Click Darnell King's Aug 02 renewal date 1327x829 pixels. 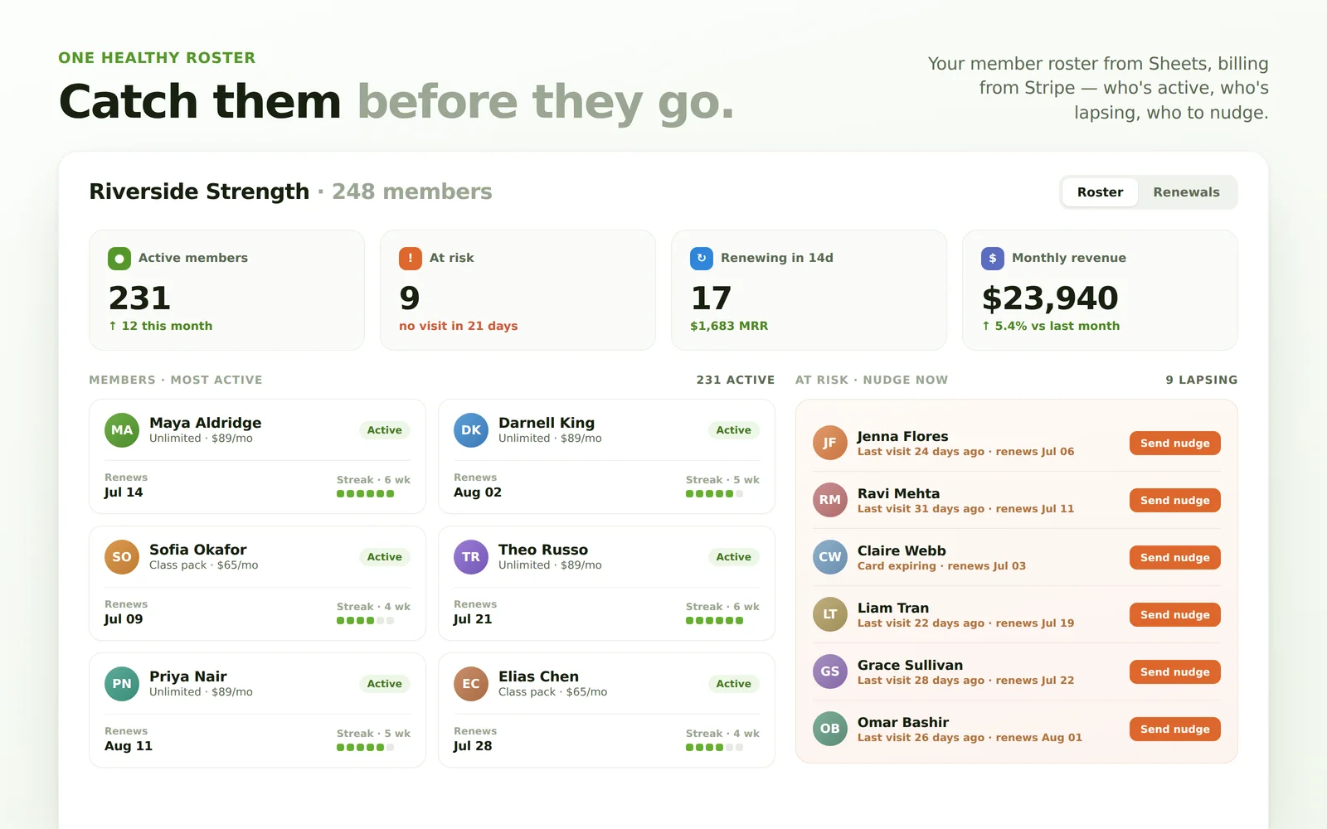click(478, 492)
